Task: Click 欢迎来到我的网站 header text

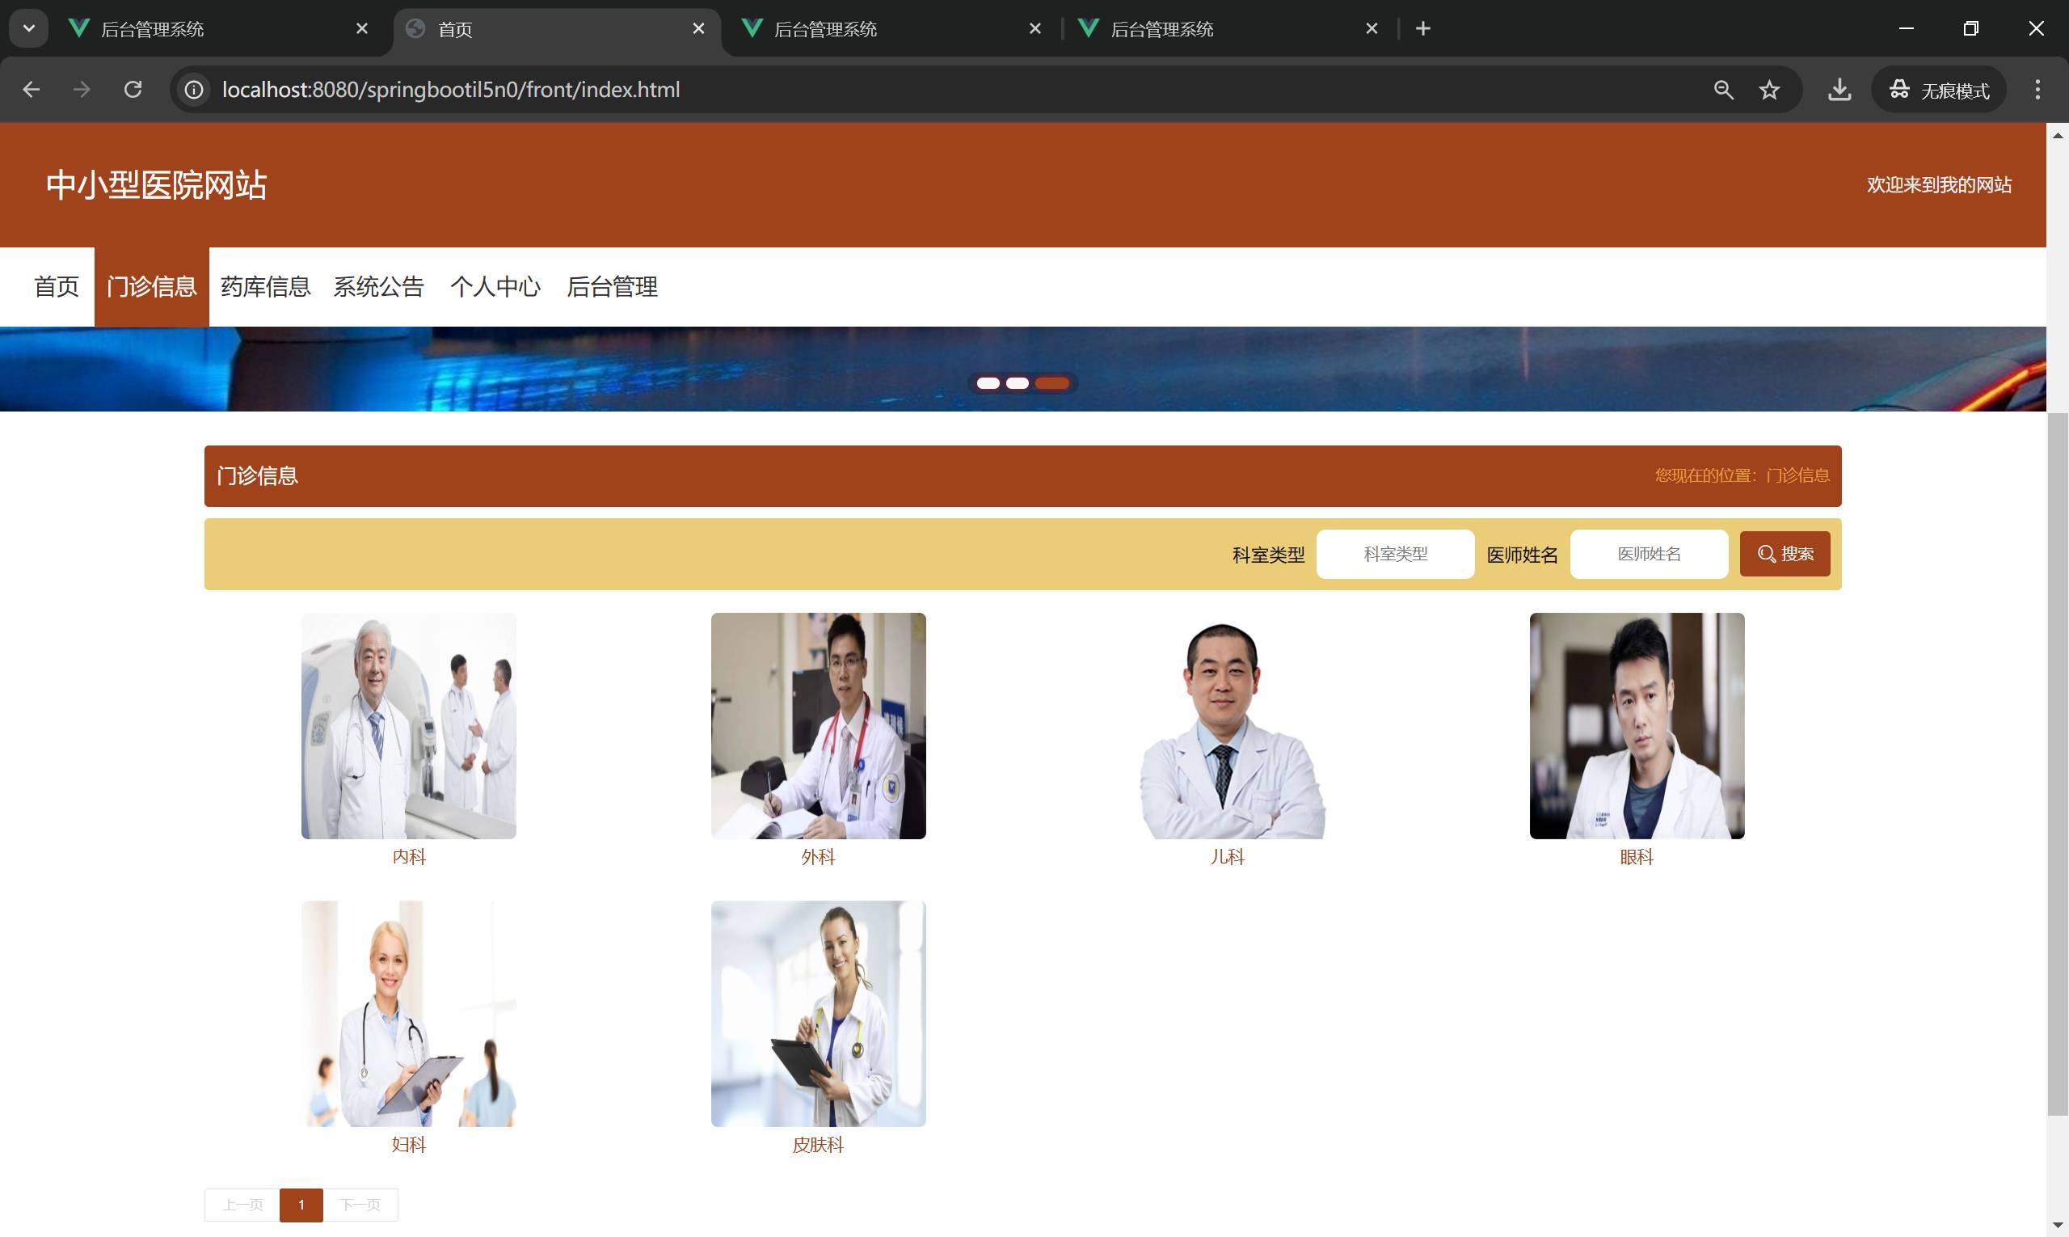Action: 1939,185
